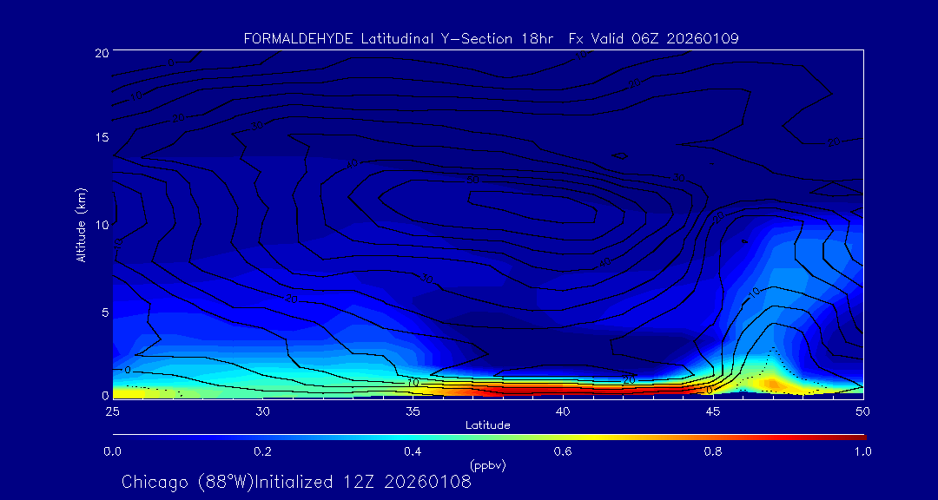Viewport: 938px width, 500px height.
Task: Pick the colorbar's 0.0 value label
Action: 112,451
